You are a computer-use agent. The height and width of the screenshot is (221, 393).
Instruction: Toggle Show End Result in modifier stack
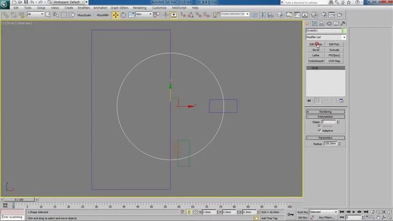[x=317, y=101]
